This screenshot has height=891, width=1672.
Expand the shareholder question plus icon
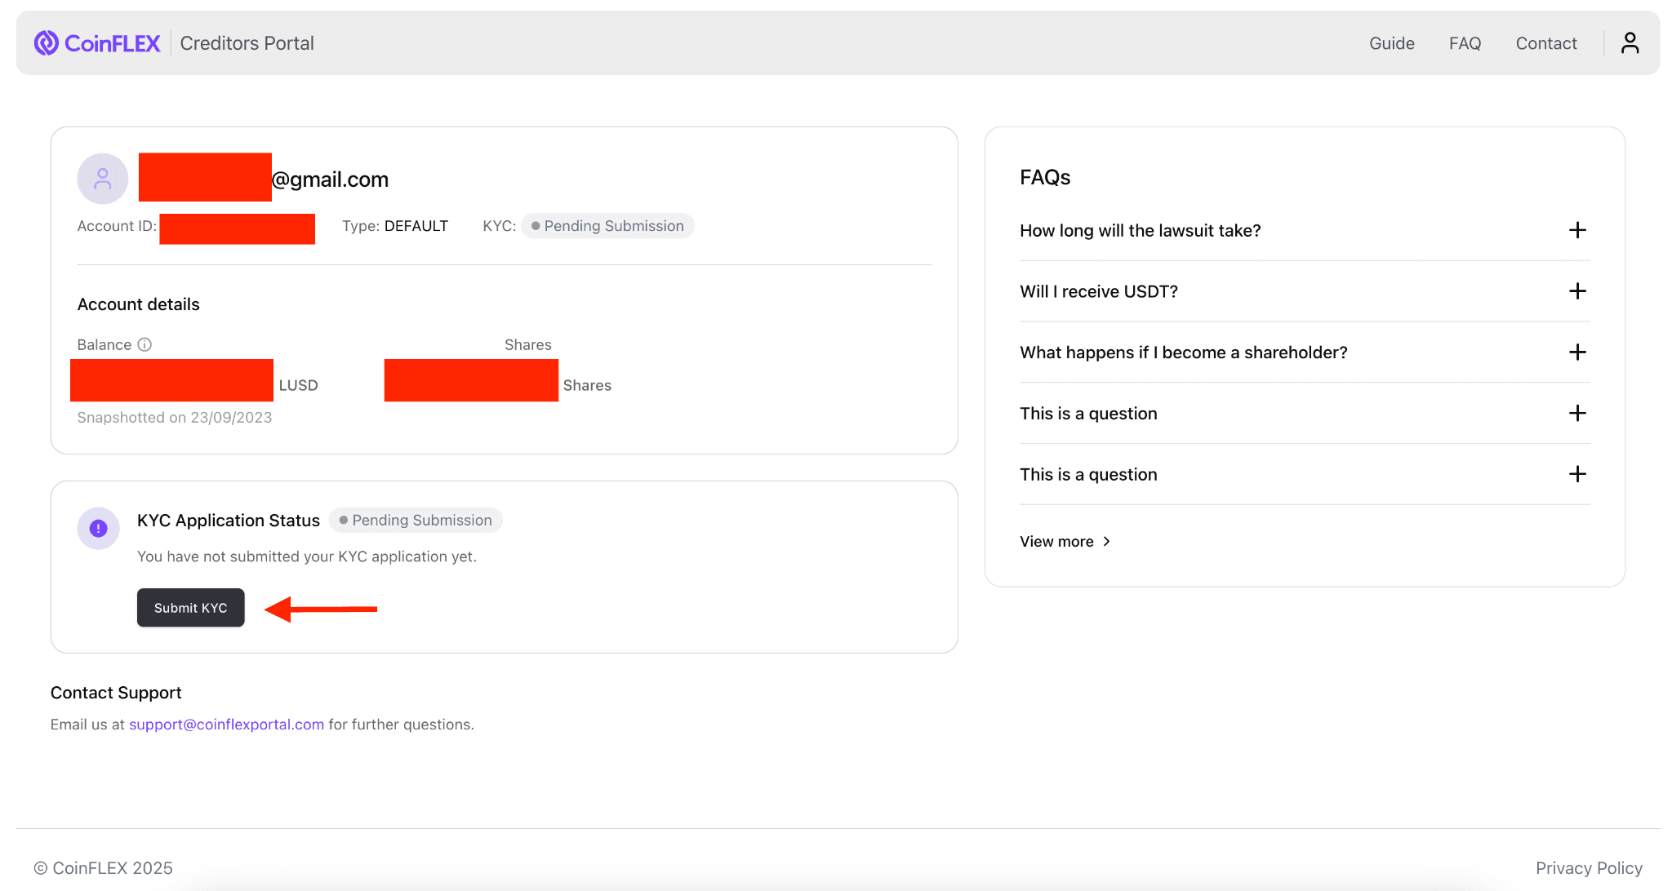(1577, 352)
